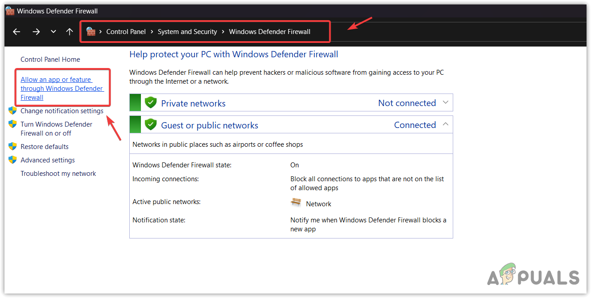This screenshot has height=298, width=591.
Task: Click the forward navigation arrow
Action: pyautogui.click(x=36, y=32)
